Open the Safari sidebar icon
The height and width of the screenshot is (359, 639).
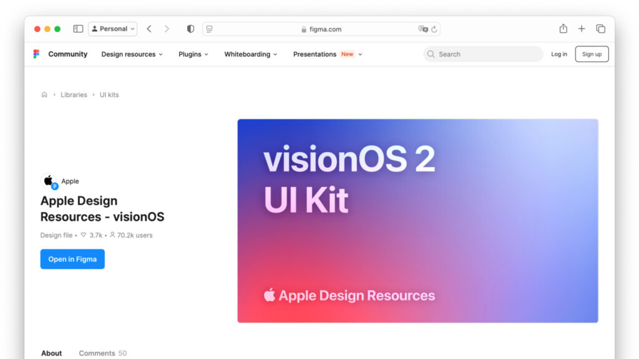(78, 29)
